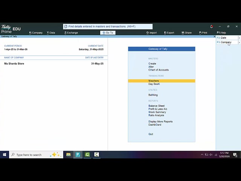241x181 pixels.
Task: Select Create under Masters
Action: [152, 64]
